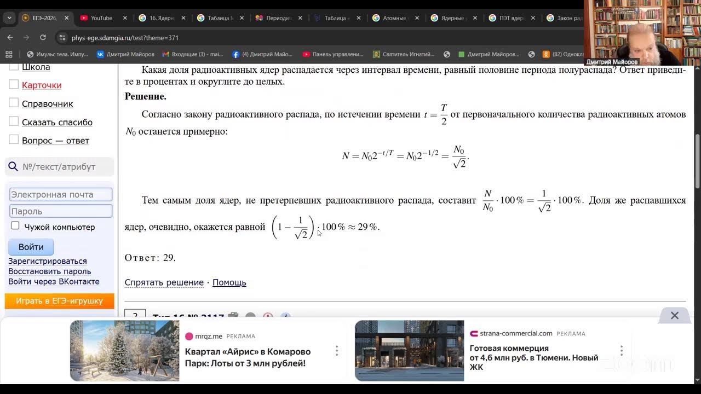Open three-dot menu on strana-commercial.com ad

click(622, 351)
